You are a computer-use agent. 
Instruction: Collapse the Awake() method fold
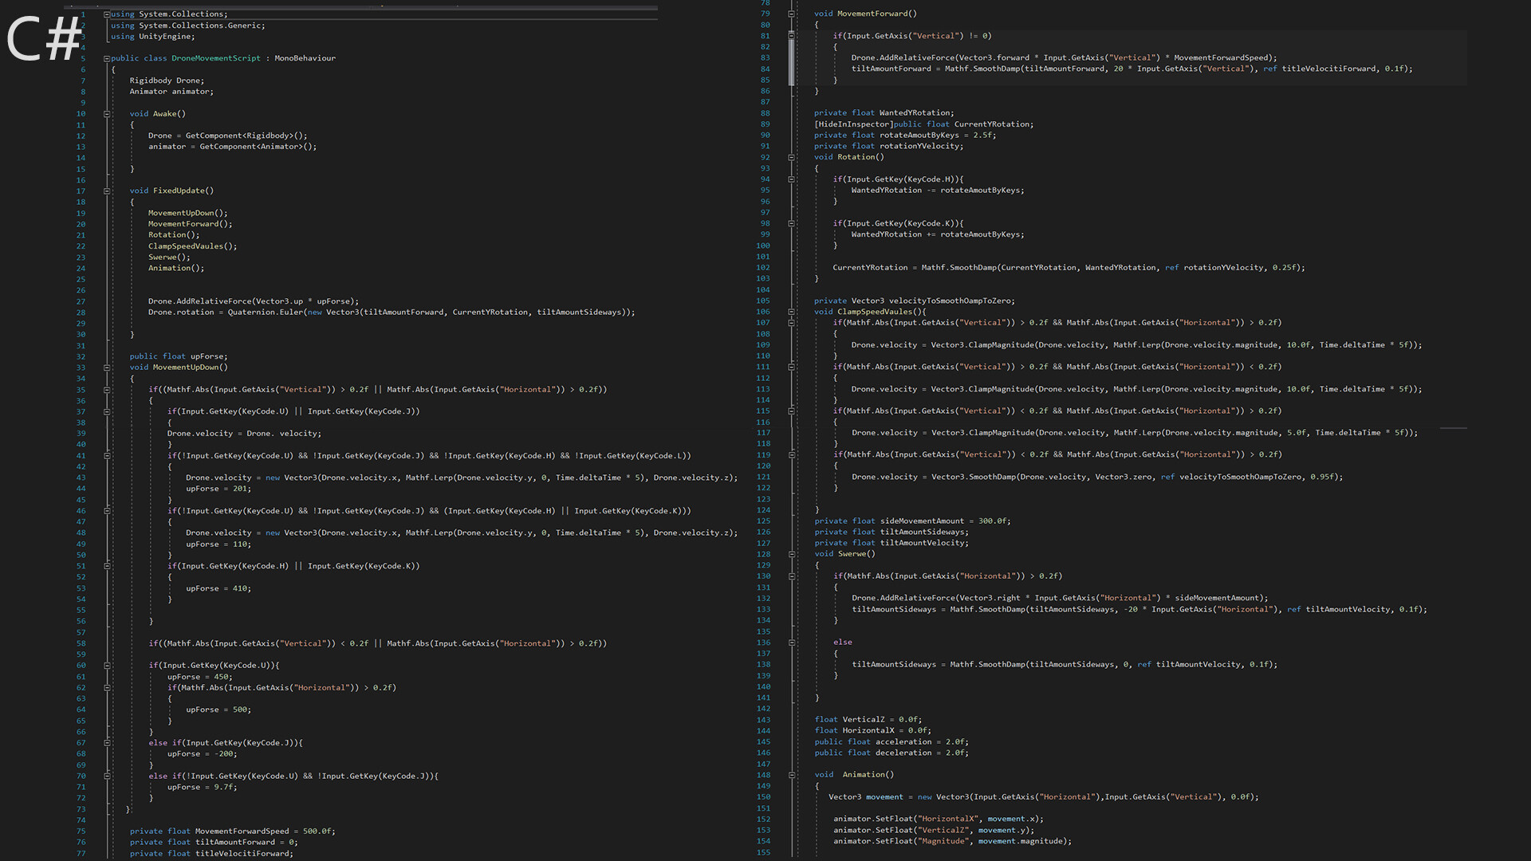click(107, 114)
